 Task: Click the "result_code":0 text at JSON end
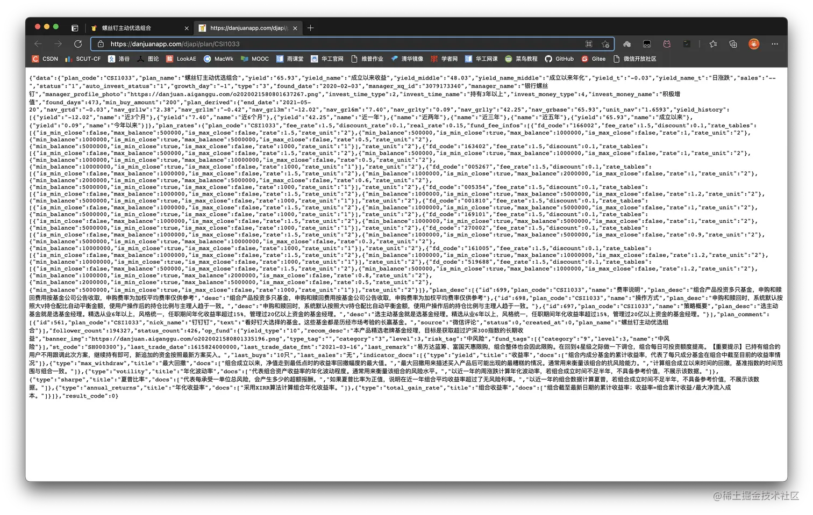(89, 396)
